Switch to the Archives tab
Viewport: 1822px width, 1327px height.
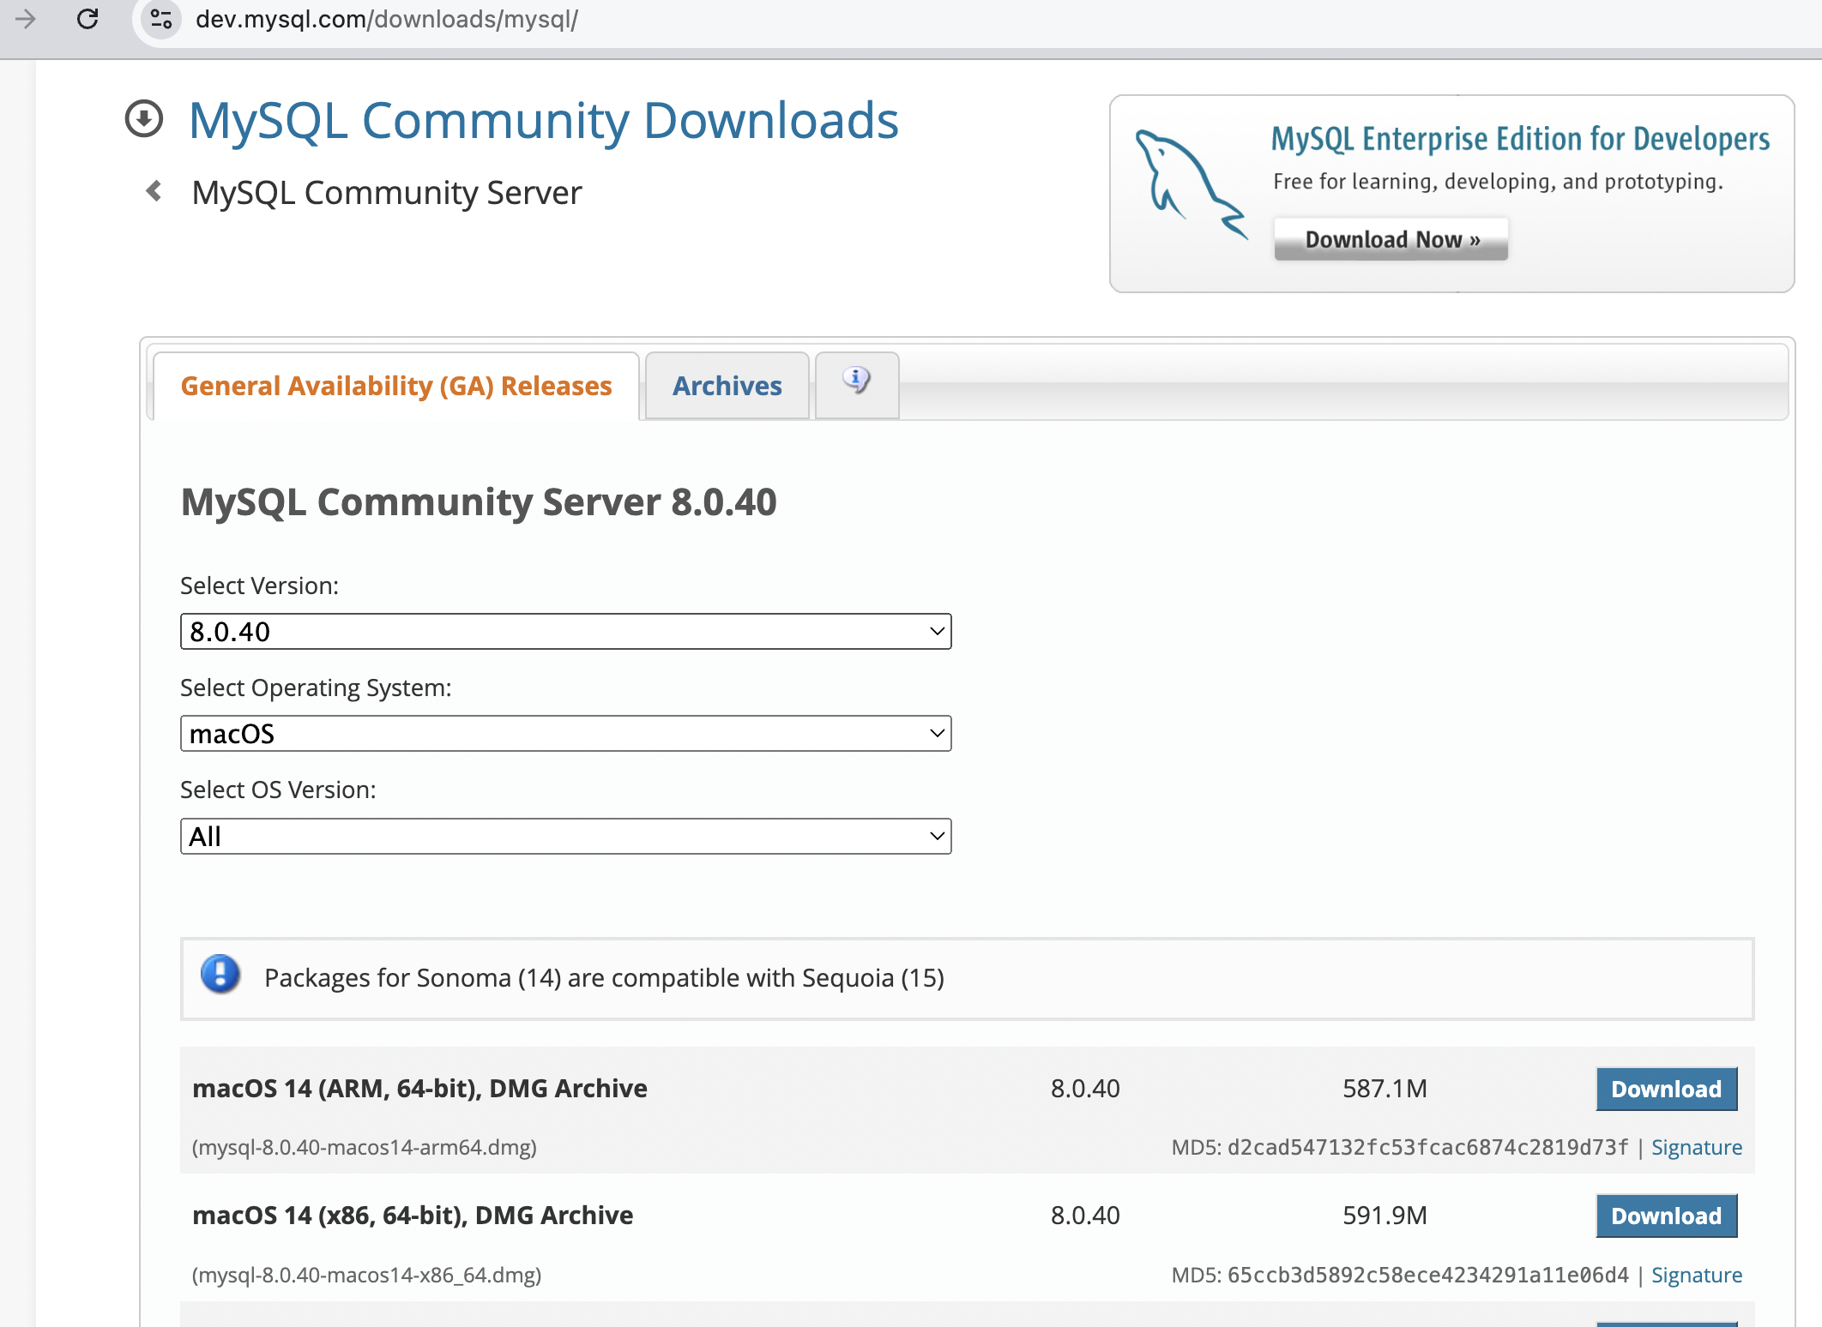coord(727,387)
